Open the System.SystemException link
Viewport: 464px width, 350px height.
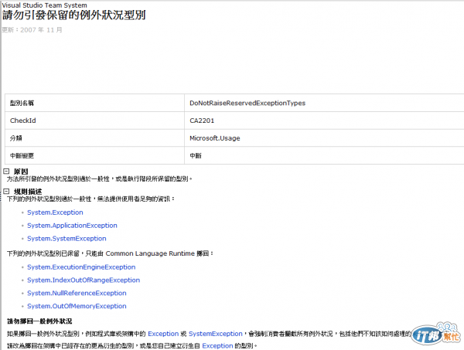point(67,238)
